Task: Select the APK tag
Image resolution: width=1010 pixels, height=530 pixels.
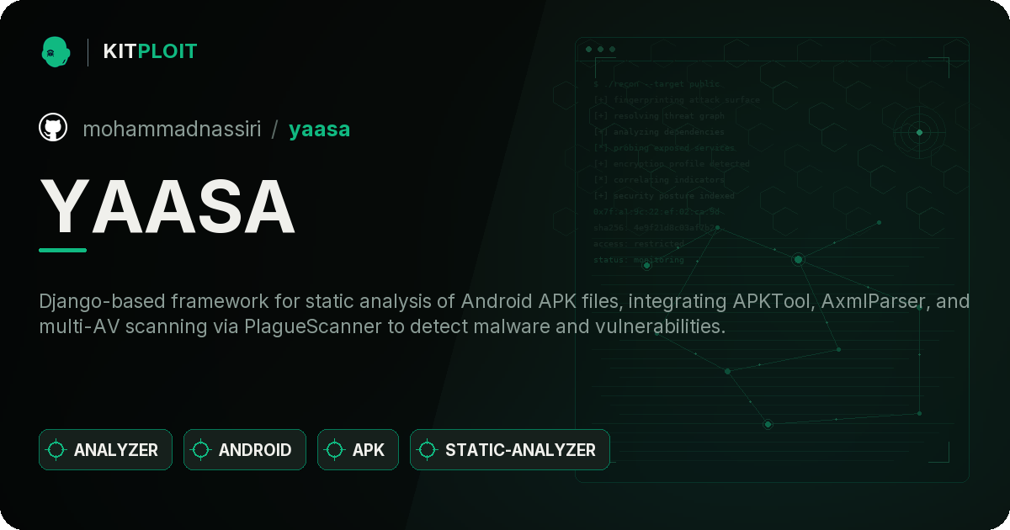Action: click(358, 450)
